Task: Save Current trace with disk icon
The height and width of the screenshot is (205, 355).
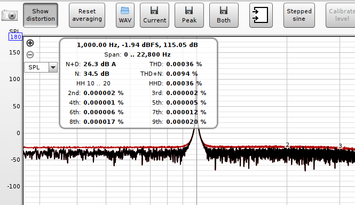Action: 154,15
